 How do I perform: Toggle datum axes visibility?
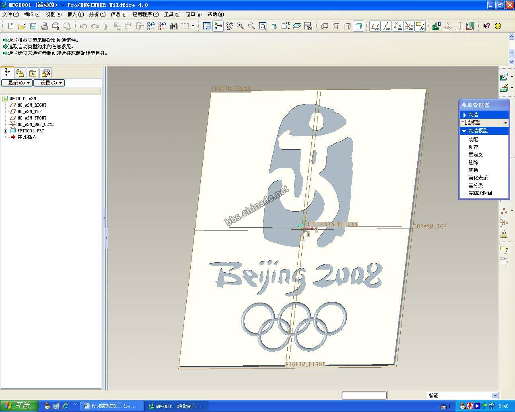tap(386, 26)
